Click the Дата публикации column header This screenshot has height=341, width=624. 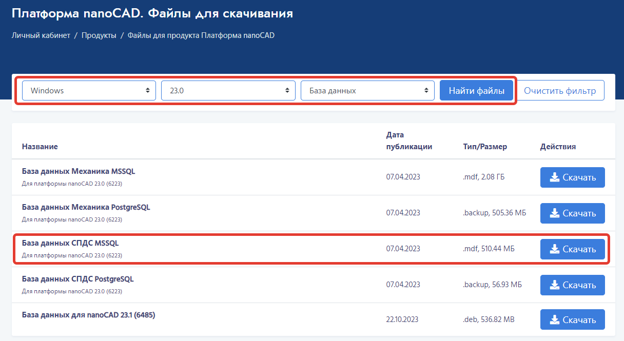point(409,141)
